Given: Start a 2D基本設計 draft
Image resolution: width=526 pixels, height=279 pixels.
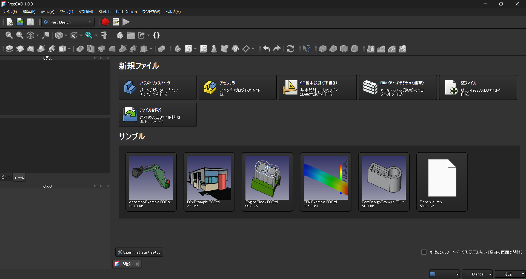Looking at the screenshot, I should pos(318,88).
